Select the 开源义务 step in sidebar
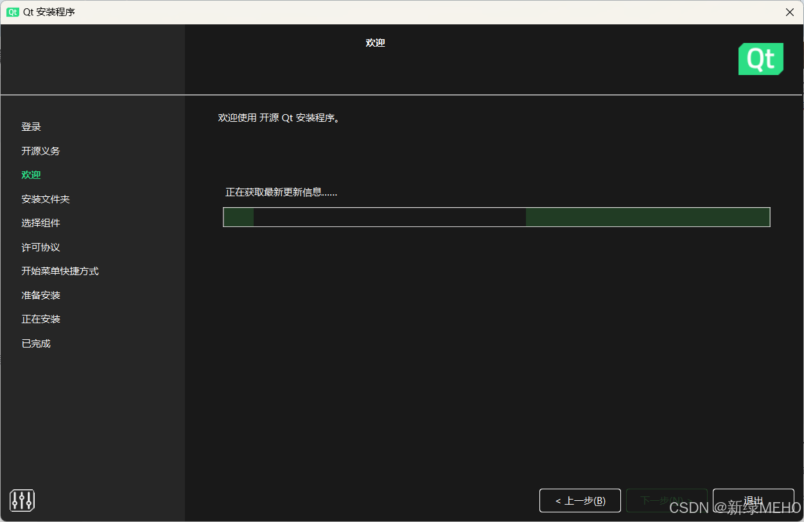Image resolution: width=804 pixels, height=522 pixels. pos(40,151)
